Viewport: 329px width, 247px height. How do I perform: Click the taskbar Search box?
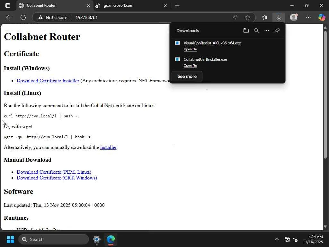tap(54, 239)
